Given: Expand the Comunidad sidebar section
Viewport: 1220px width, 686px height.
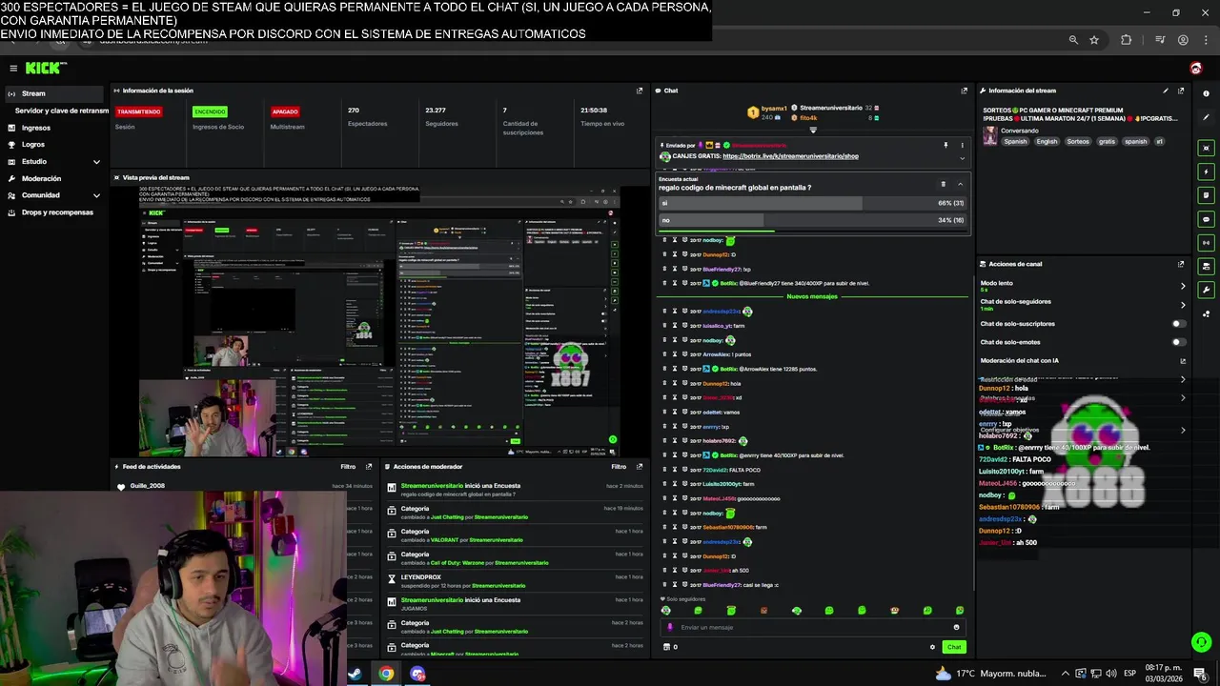Looking at the screenshot, I should click(x=96, y=195).
